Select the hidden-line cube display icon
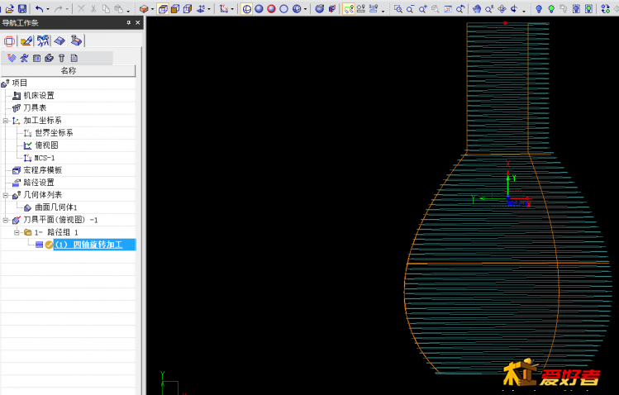 [x=188, y=9]
